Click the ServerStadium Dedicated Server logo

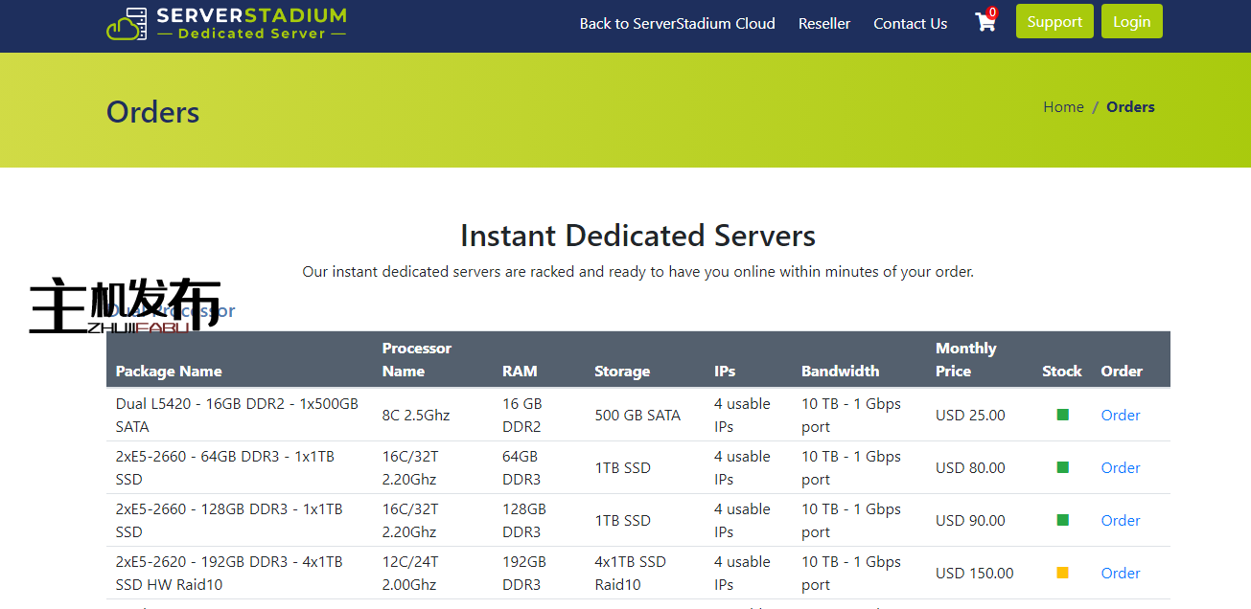(226, 24)
